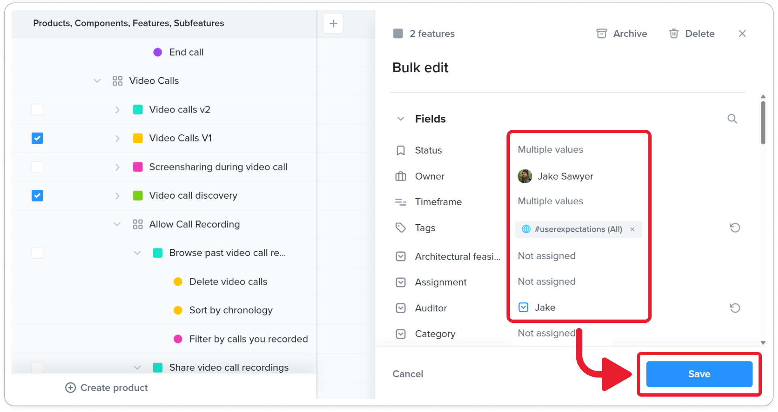
Task: Click the Archive icon button
Action: 602,34
